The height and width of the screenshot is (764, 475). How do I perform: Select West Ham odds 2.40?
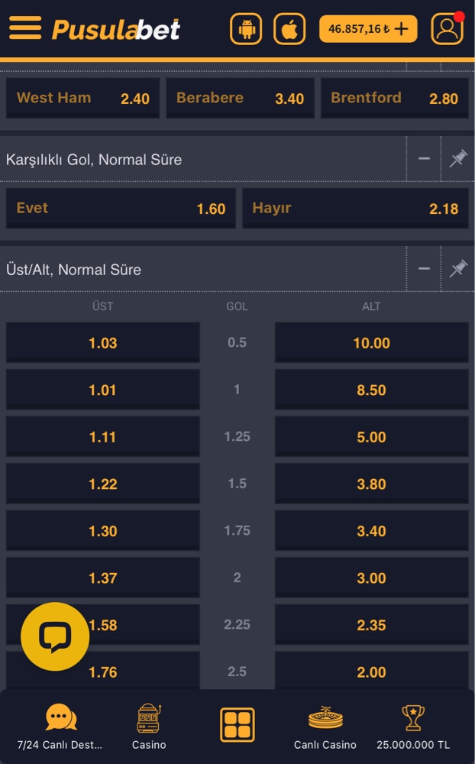click(82, 99)
